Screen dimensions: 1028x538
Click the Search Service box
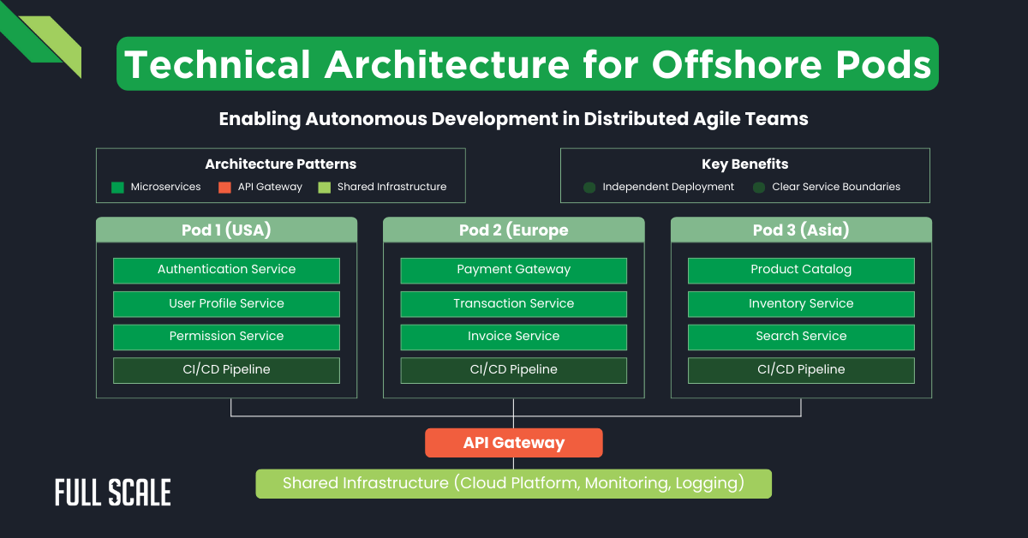[801, 336]
